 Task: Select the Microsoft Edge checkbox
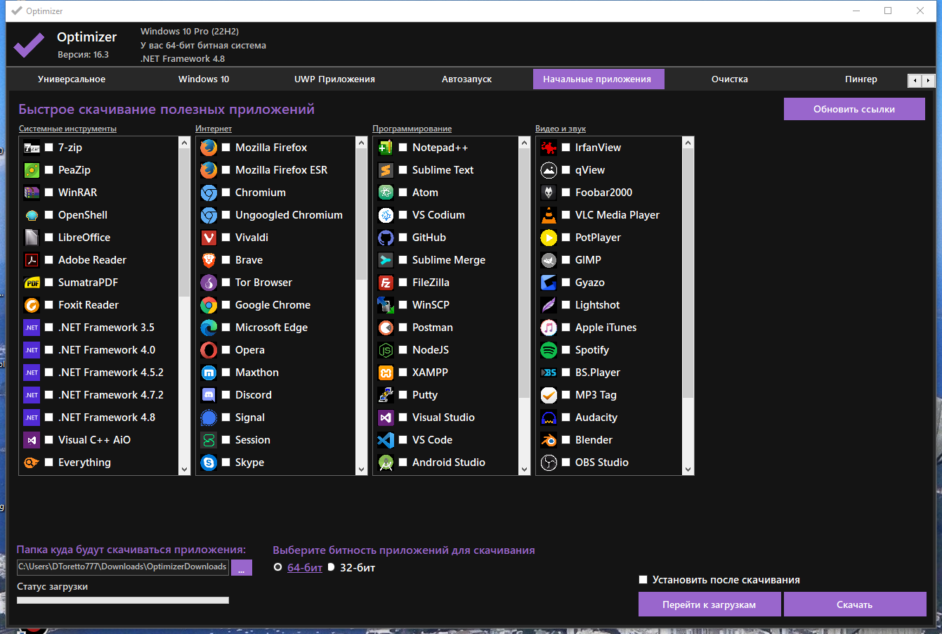pyautogui.click(x=226, y=328)
